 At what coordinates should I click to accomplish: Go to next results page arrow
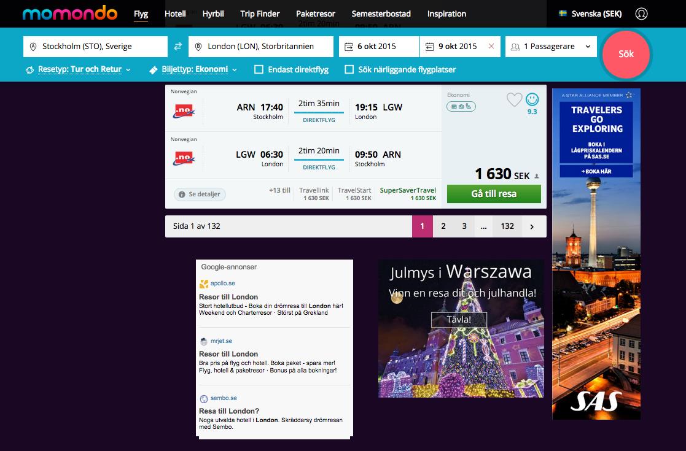pos(532,226)
